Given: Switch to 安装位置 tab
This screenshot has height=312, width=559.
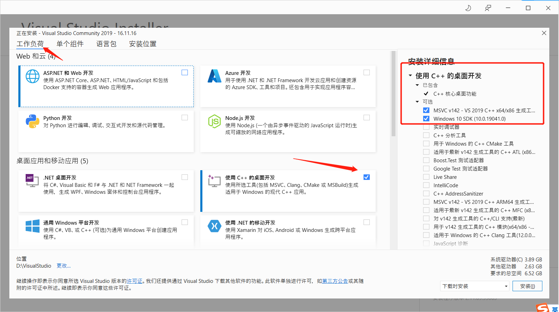Looking at the screenshot, I should click(x=143, y=44).
